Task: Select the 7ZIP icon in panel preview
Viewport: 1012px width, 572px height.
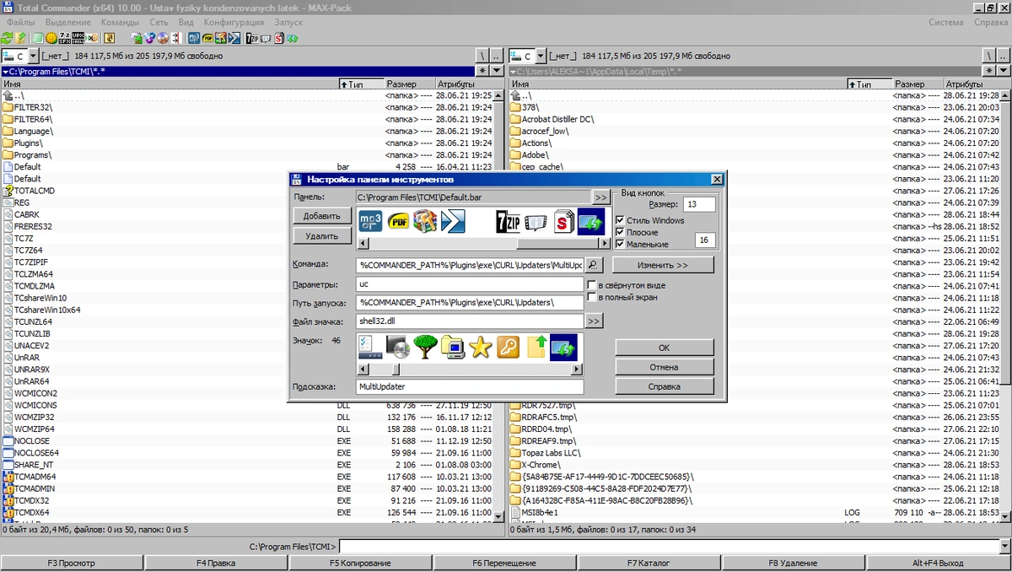Action: pyautogui.click(x=508, y=222)
